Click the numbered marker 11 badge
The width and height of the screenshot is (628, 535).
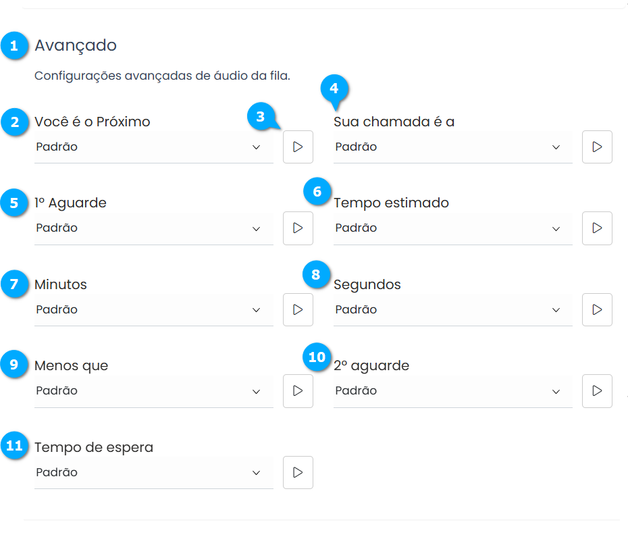pyautogui.click(x=14, y=447)
